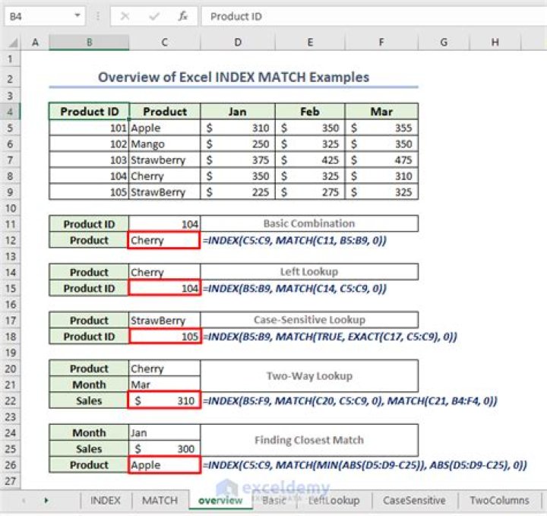Image resolution: width=547 pixels, height=516 pixels.
Task: Select column F header
Action: (381, 43)
